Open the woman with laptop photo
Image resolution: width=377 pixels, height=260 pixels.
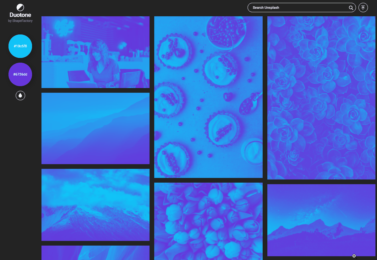[x=96, y=52]
